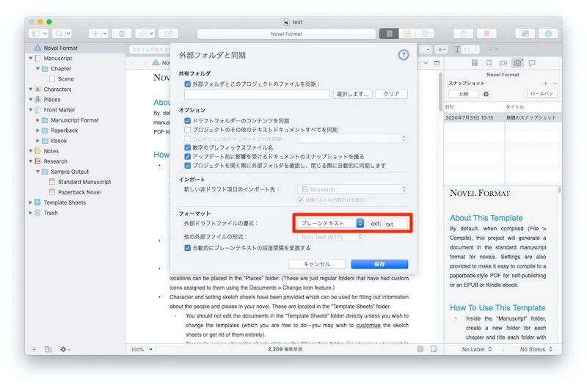Select the 2020年7月31日 10:15 snapshot row
587x388 pixels.
tap(503, 118)
